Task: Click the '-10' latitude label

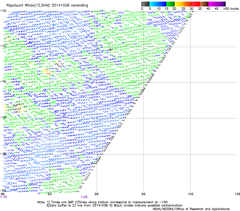Action: pos(3,11)
